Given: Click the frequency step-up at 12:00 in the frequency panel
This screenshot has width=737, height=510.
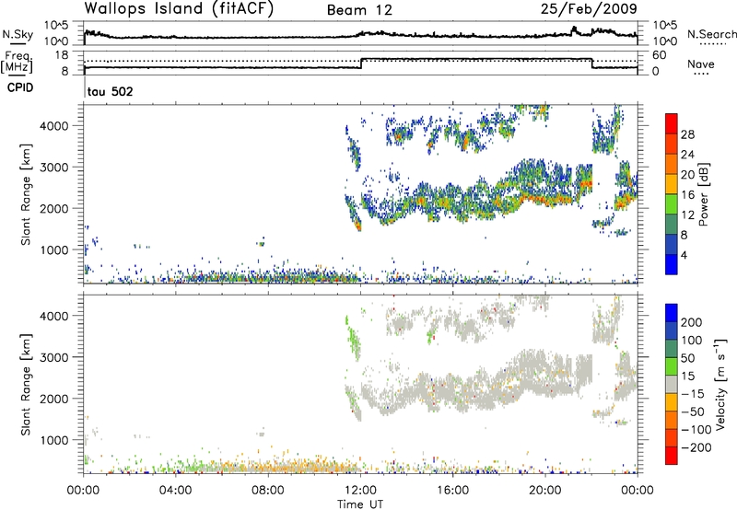Looking at the screenshot, I should [361, 64].
